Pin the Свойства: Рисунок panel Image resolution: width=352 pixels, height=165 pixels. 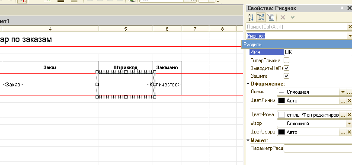tap(342, 8)
